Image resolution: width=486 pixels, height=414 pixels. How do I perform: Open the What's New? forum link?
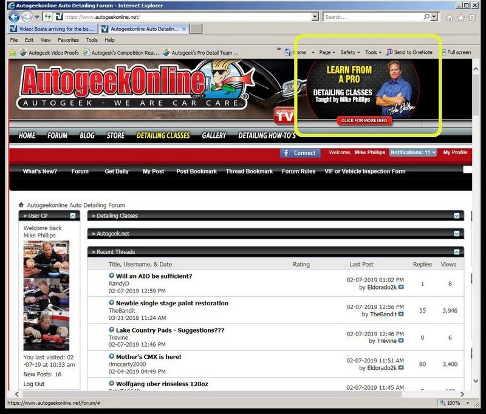40,171
